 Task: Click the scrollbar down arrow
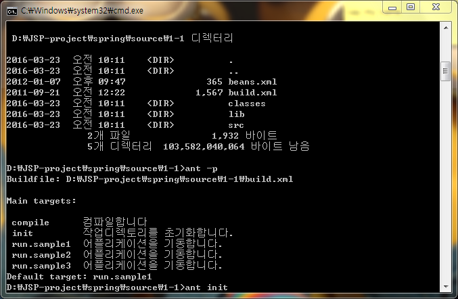446,287
